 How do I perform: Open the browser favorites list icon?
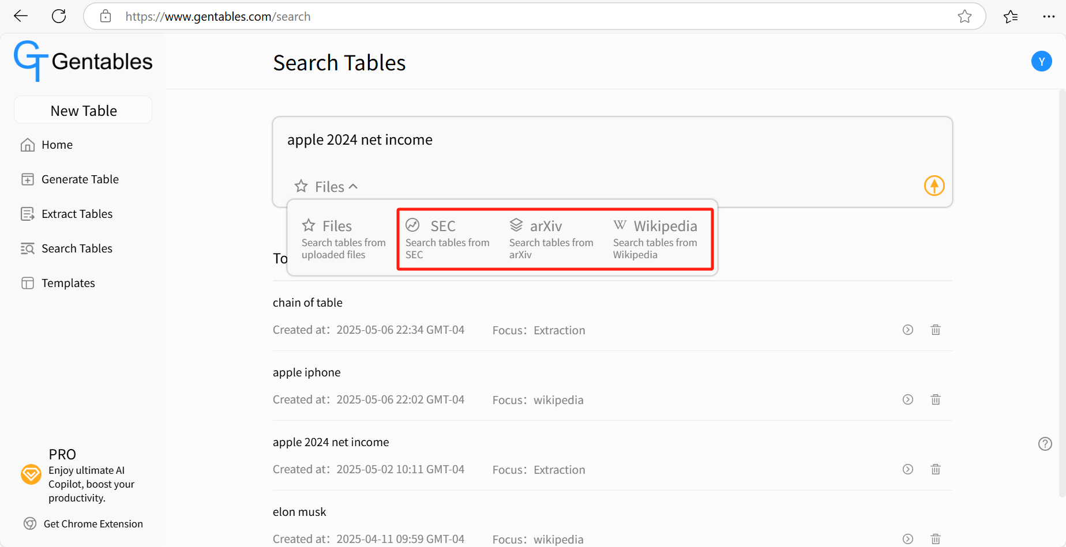pyautogui.click(x=1011, y=16)
